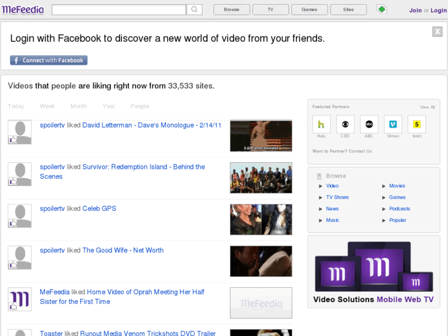Screen dimensions: 448x336
Task: Click the search magnifier icon
Action: click(194, 10)
